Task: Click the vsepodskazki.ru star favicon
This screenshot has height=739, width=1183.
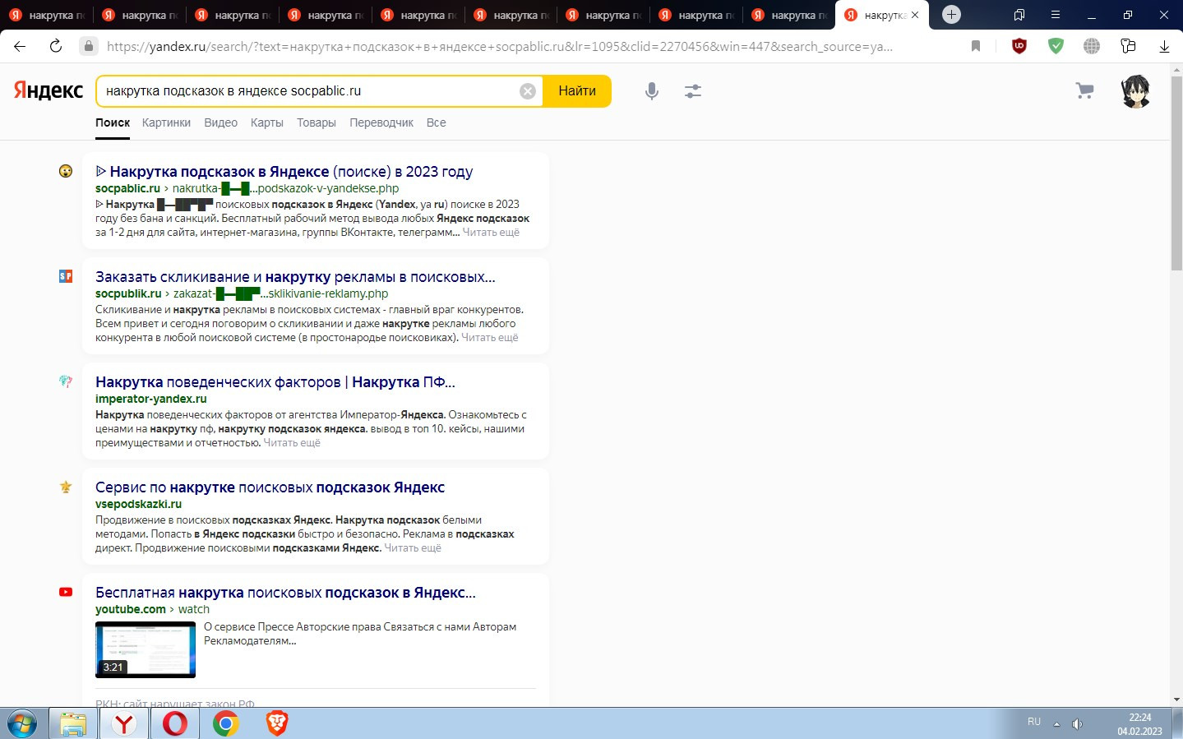Action: pyautogui.click(x=66, y=487)
